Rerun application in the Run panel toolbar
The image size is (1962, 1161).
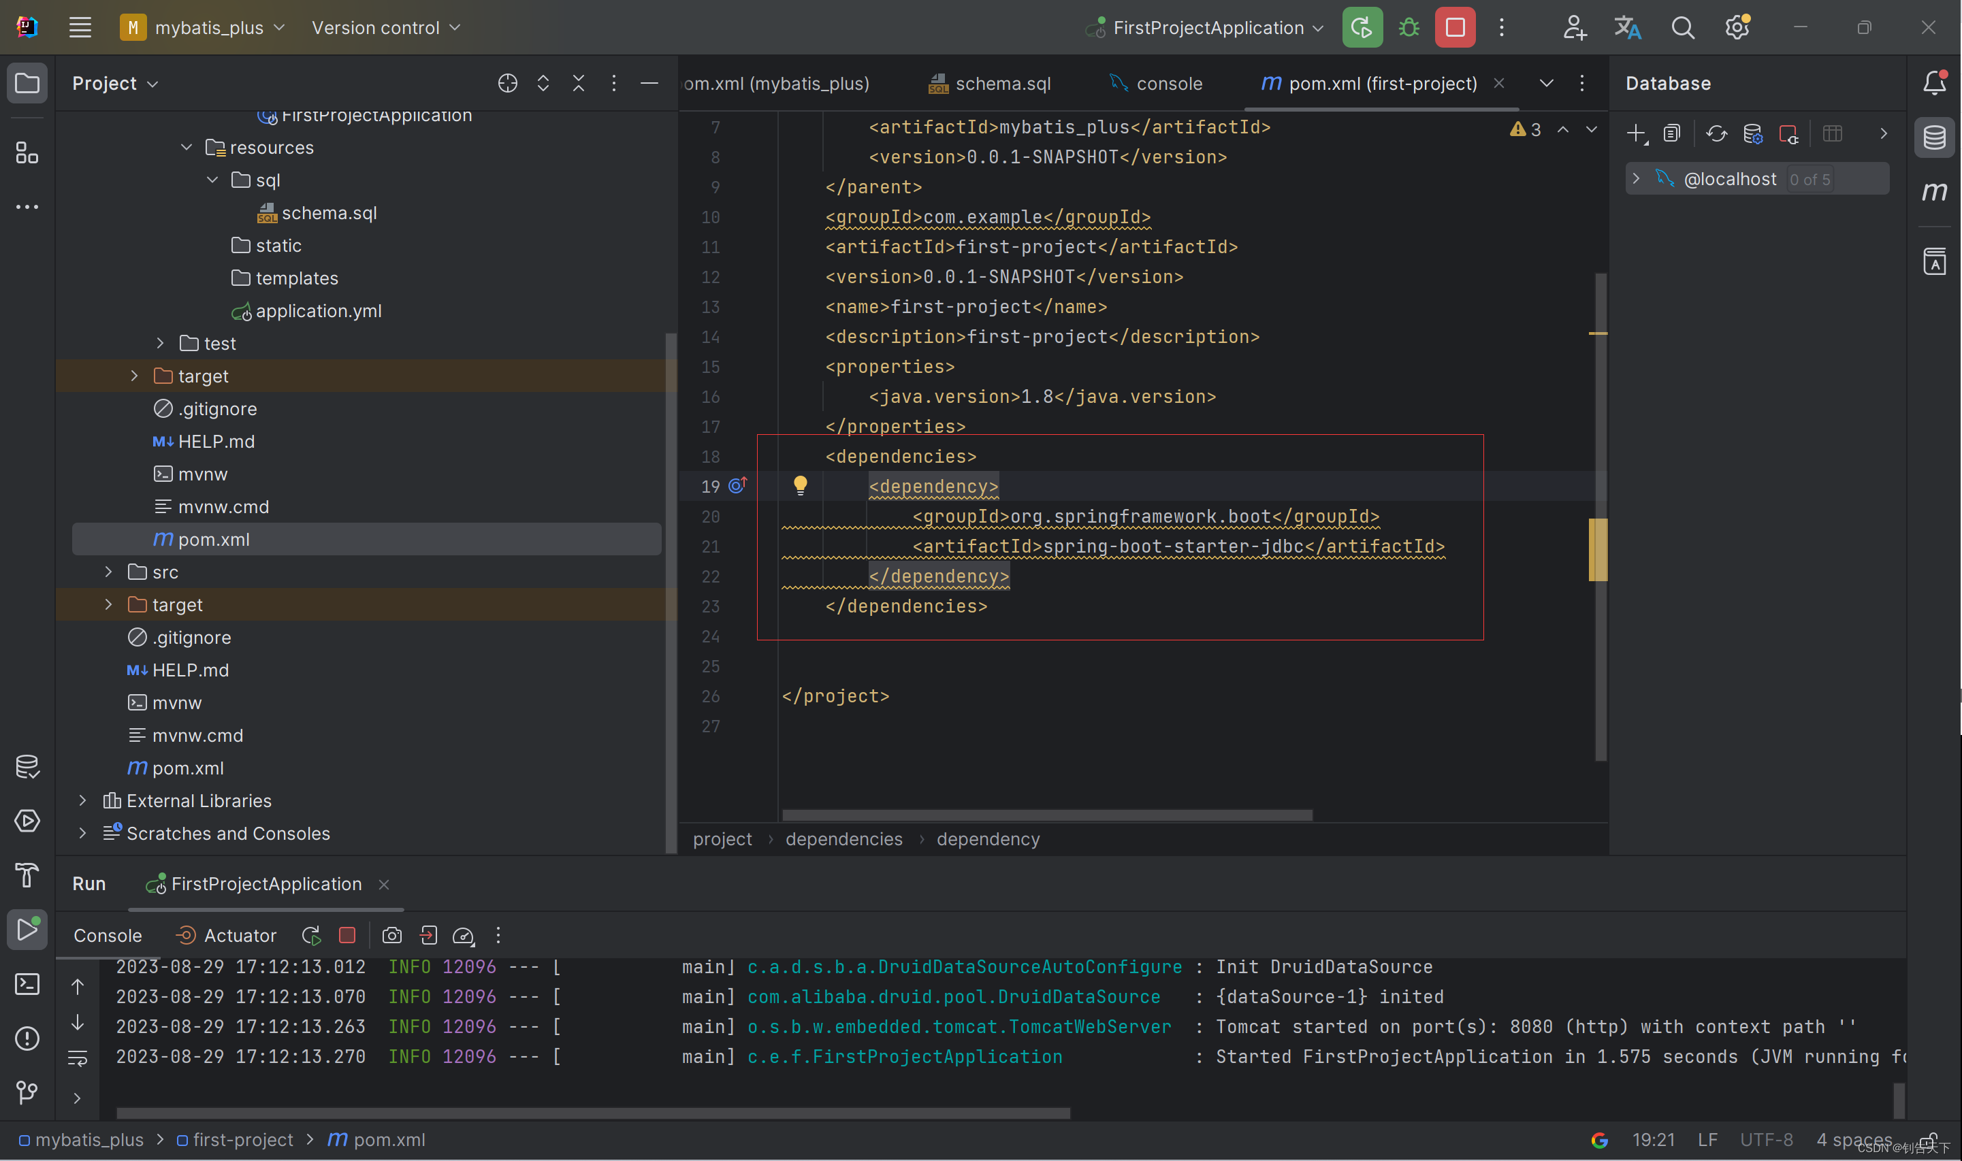click(310, 936)
